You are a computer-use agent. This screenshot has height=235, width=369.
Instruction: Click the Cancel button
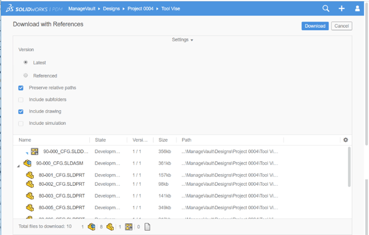pos(341,26)
